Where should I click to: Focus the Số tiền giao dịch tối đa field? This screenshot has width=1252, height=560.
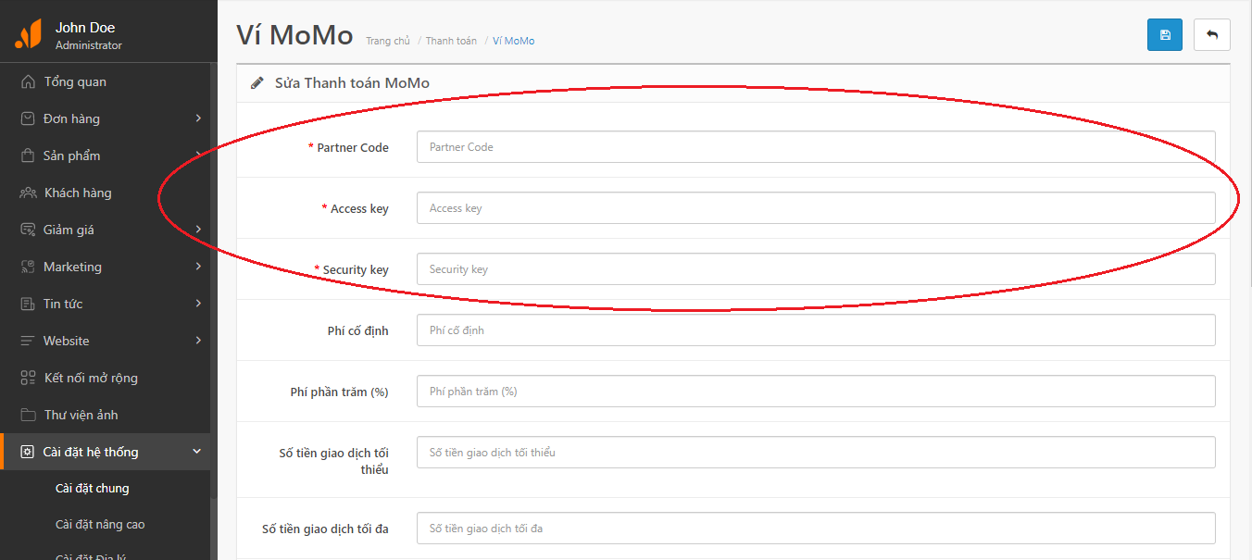point(816,529)
